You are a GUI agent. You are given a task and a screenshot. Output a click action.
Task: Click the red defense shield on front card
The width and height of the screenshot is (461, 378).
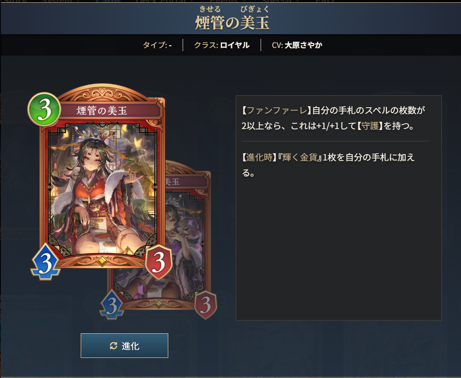[x=159, y=262]
